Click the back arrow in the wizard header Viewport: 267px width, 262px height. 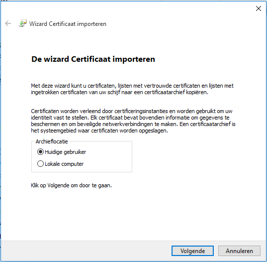pyautogui.click(x=8, y=23)
